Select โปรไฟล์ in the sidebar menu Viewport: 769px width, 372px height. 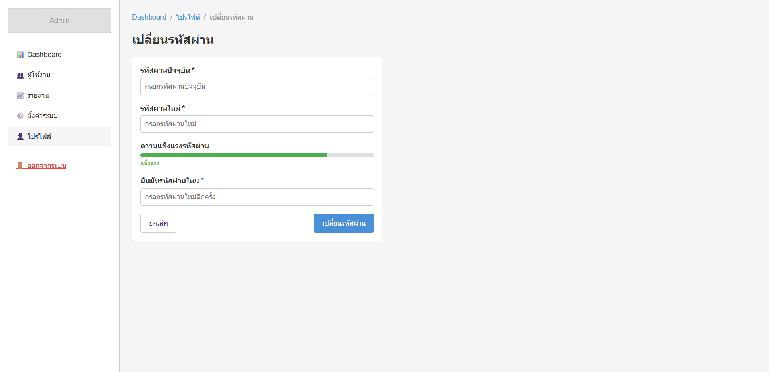(x=39, y=137)
